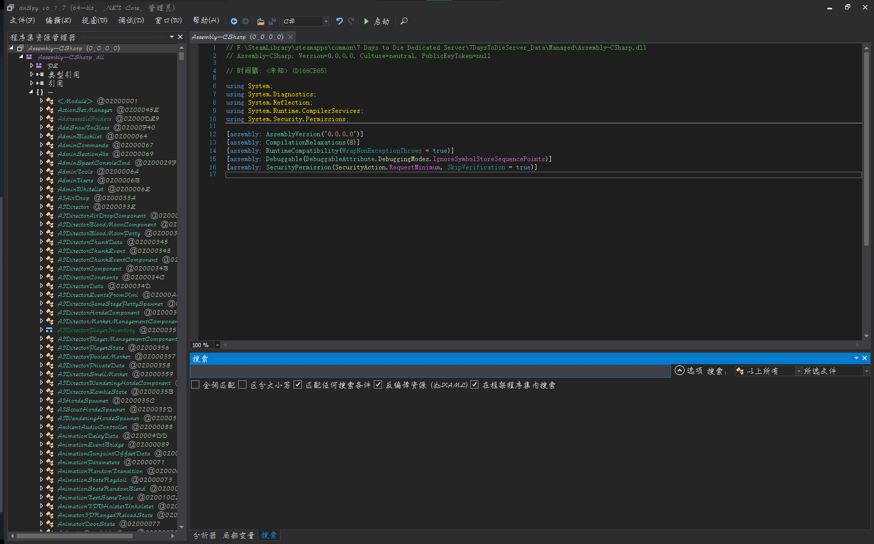This screenshot has height=544, width=874.
Task: Close the search panel
Action: point(864,358)
